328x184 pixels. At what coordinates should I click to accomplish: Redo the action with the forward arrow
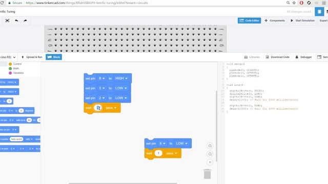click(x=25, y=20)
